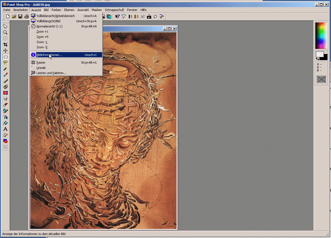
Task: Open the Ebenen menu
Action: pos(69,10)
